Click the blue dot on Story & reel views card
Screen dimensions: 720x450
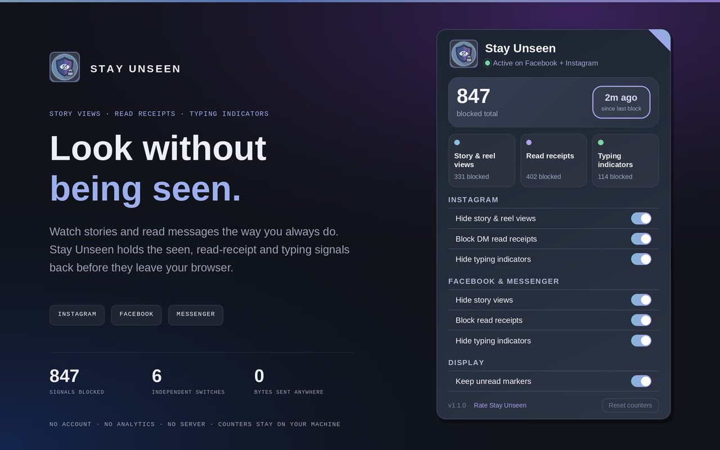pos(457,142)
